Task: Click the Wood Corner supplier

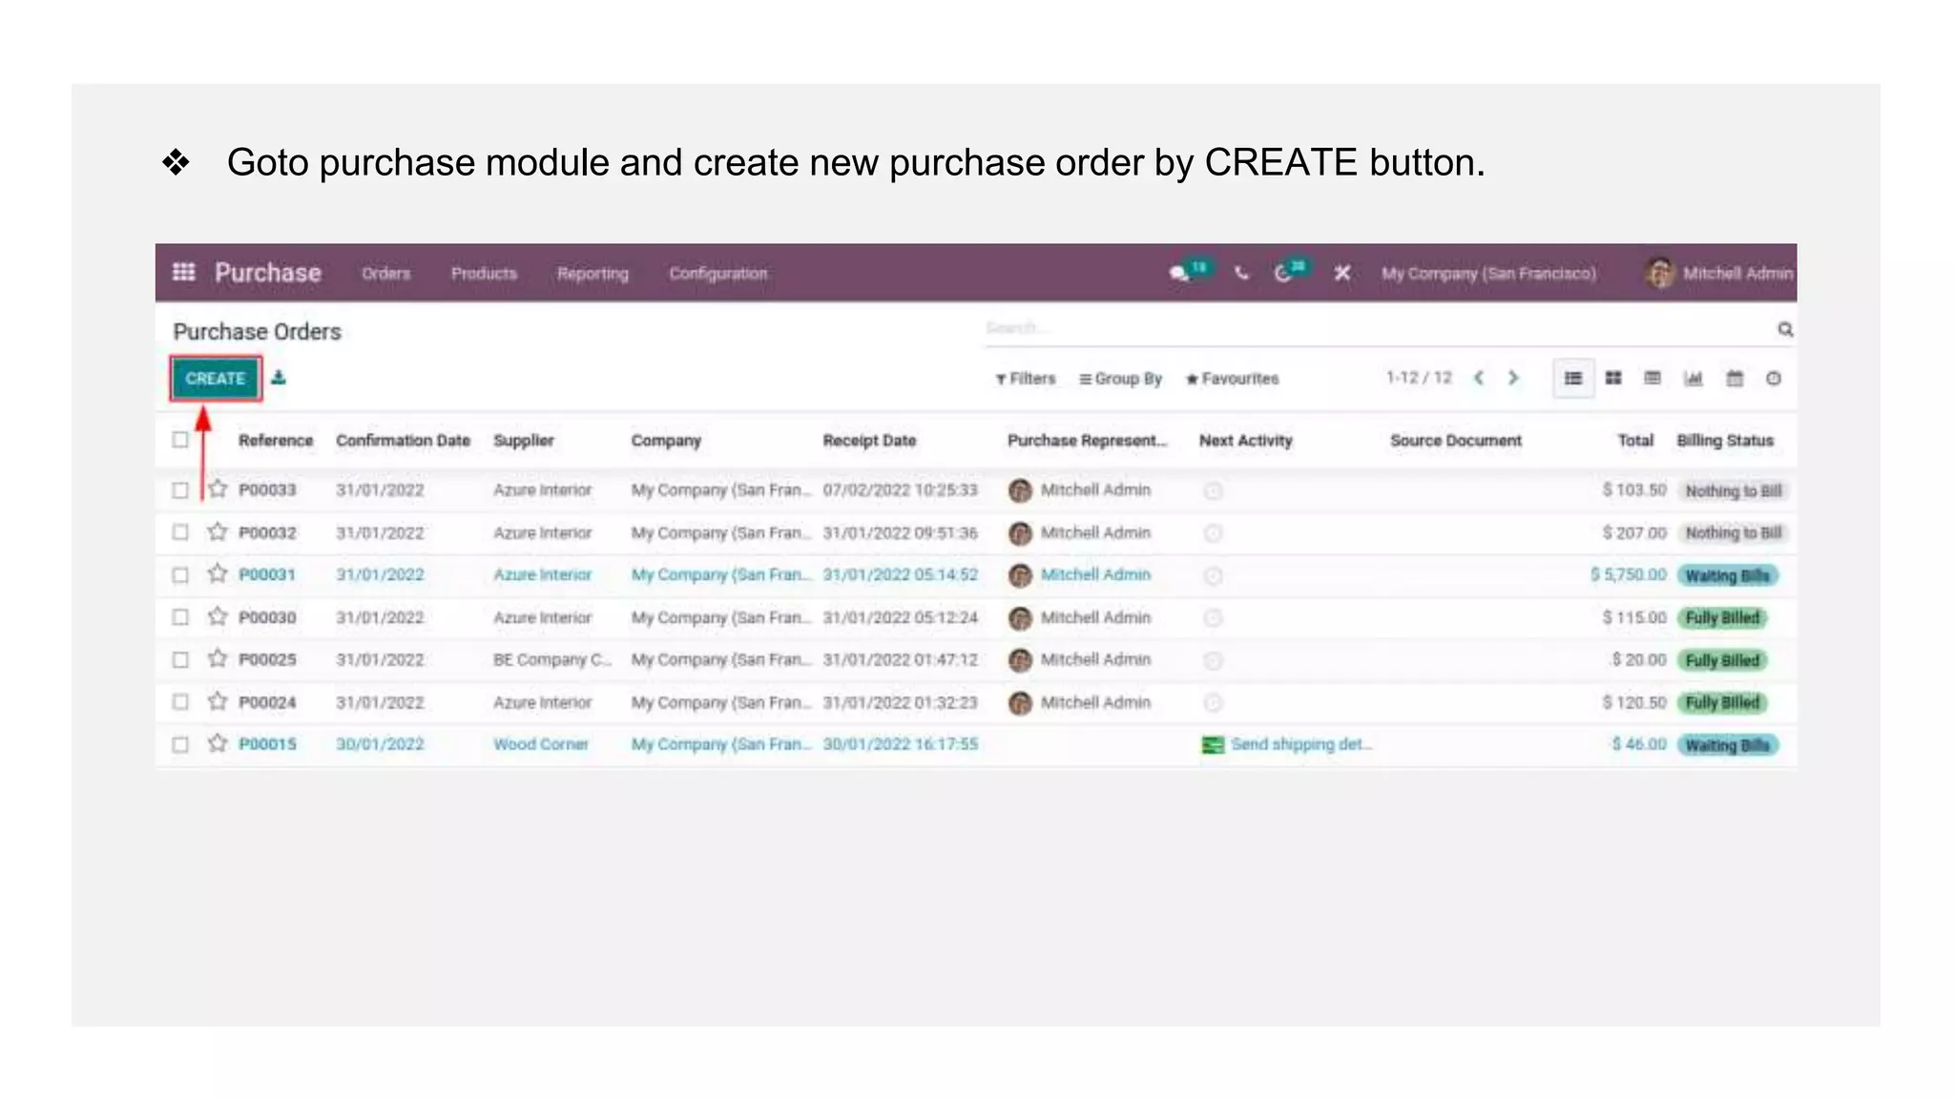Action: pyautogui.click(x=540, y=744)
